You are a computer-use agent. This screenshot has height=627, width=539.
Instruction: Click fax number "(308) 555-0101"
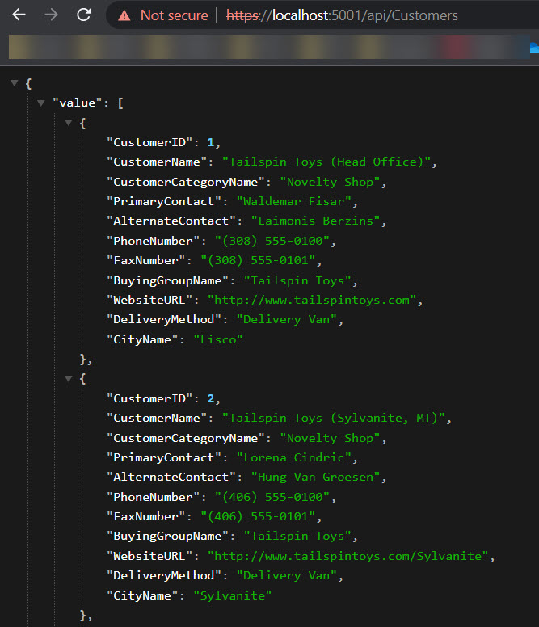tap(258, 260)
